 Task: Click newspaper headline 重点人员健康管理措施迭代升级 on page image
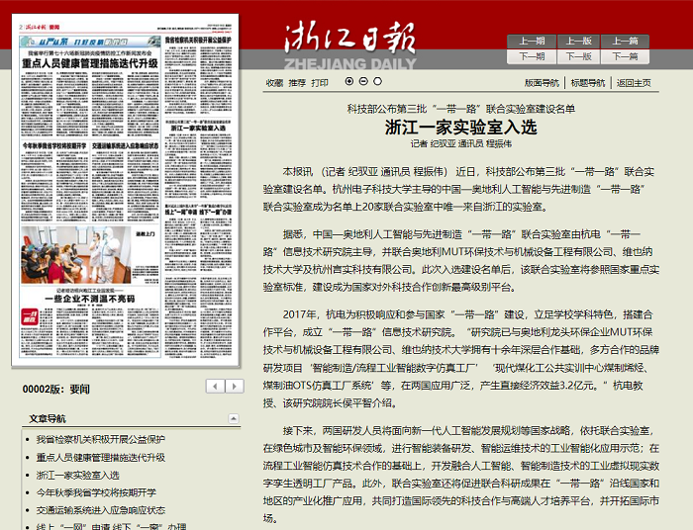tap(90, 63)
